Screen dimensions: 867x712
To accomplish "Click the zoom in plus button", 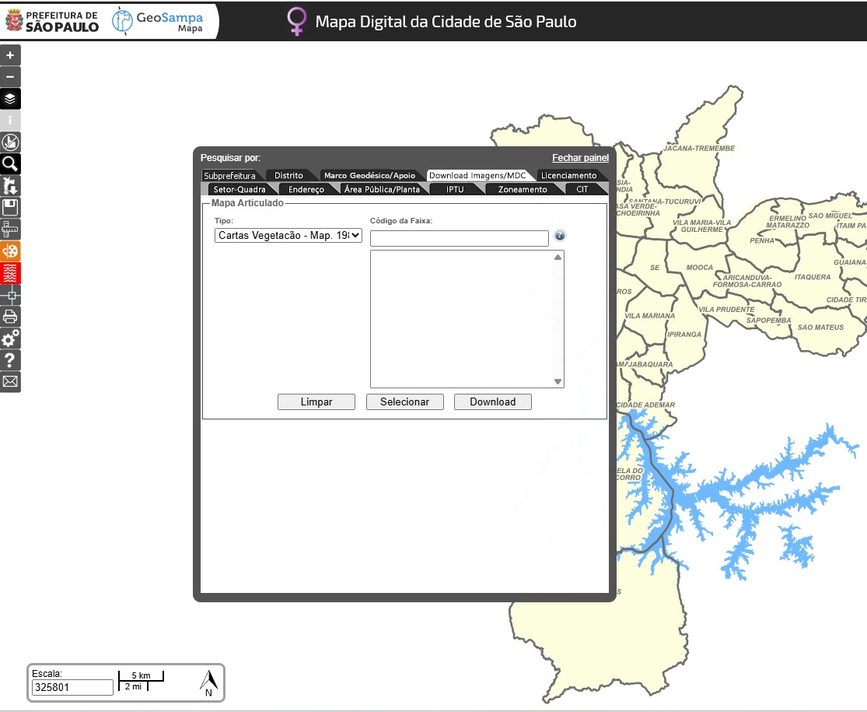I will click(10, 55).
